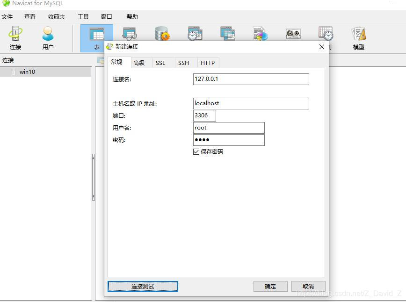Click the backup cassette tape icon

point(293,34)
